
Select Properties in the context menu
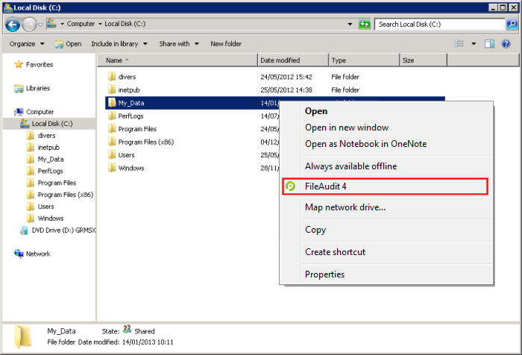click(324, 274)
